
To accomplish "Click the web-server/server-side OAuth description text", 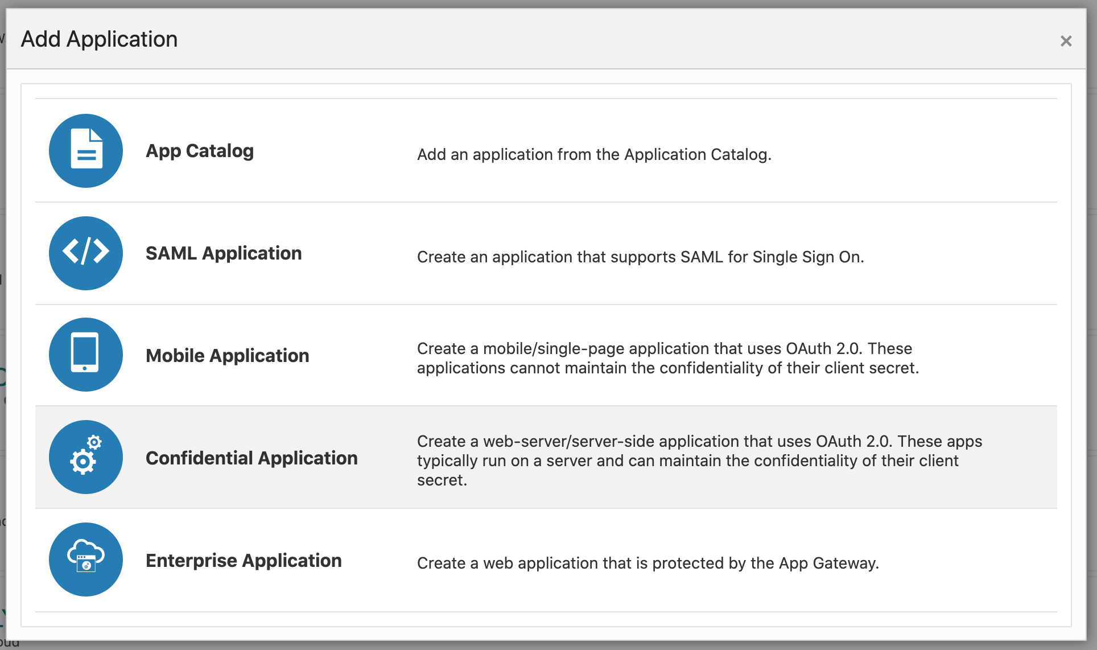I will 699,460.
